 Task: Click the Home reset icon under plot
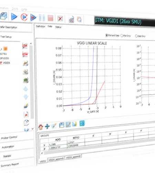tap(41, 127)
